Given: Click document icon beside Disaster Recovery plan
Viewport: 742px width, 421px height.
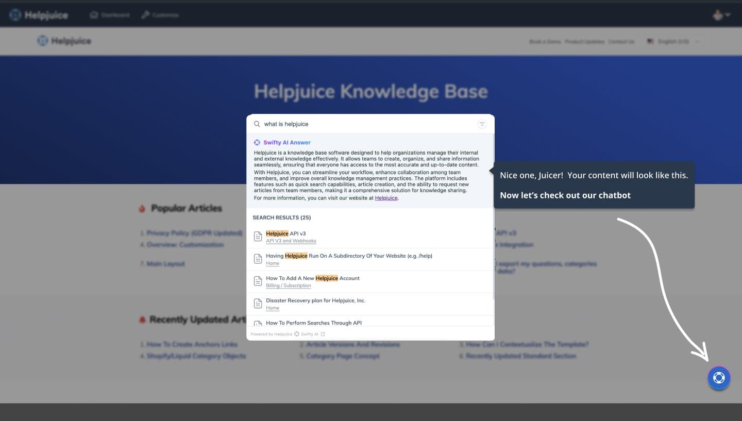Looking at the screenshot, I should point(258,304).
